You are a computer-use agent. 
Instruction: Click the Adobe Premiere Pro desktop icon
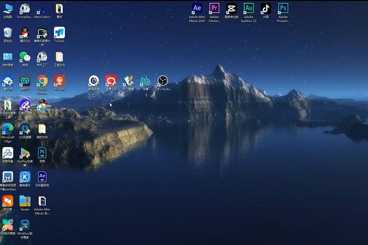tap(214, 9)
